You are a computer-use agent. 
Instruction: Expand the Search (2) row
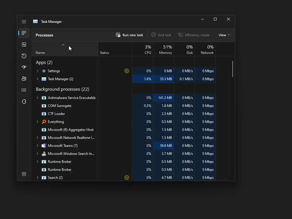[37, 178]
